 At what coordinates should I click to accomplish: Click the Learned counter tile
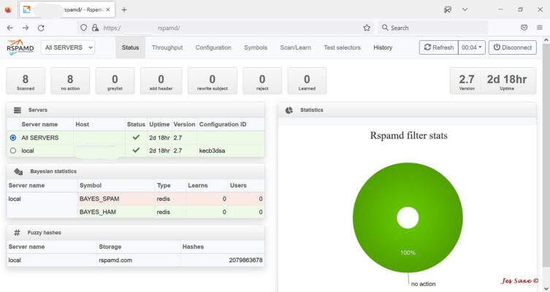pos(307,81)
